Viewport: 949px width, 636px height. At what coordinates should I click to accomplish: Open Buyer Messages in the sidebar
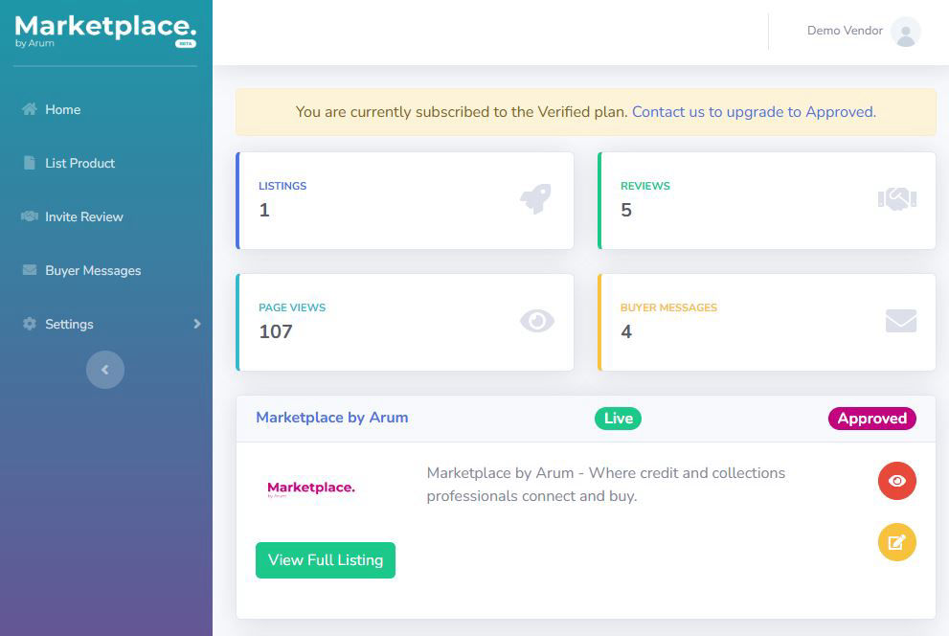tap(92, 270)
